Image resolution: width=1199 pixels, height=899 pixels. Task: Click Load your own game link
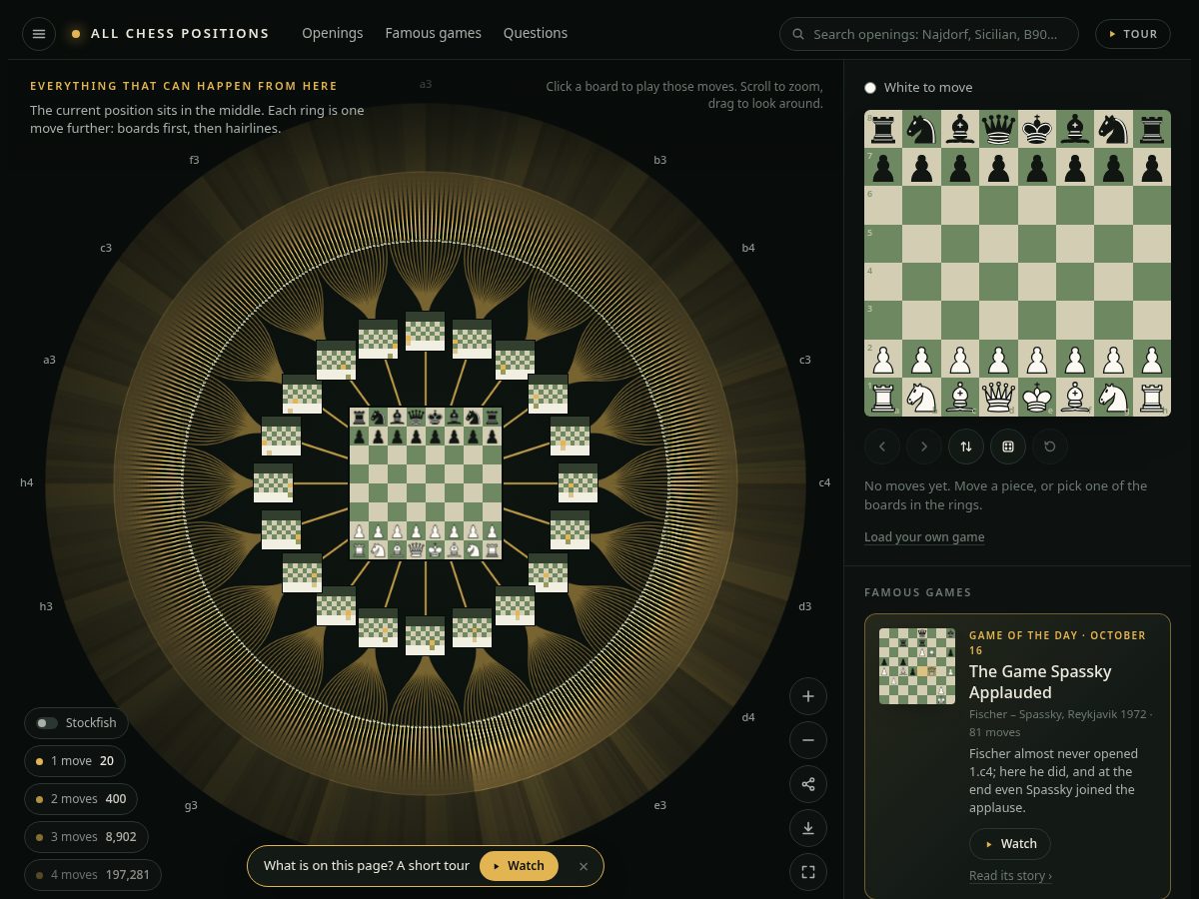[x=924, y=537]
